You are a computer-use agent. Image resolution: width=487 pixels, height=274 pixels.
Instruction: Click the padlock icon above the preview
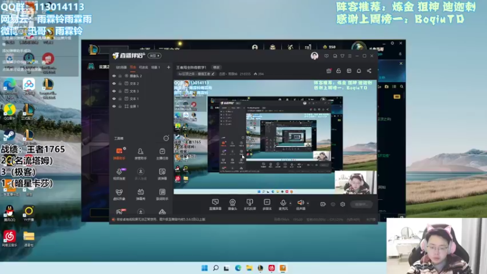tap(338, 71)
